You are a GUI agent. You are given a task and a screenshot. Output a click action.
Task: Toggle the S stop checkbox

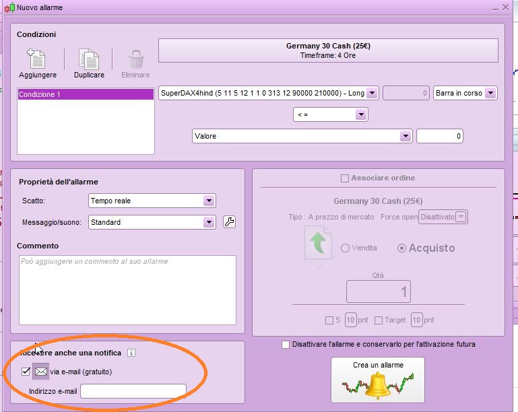click(x=329, y=320)
